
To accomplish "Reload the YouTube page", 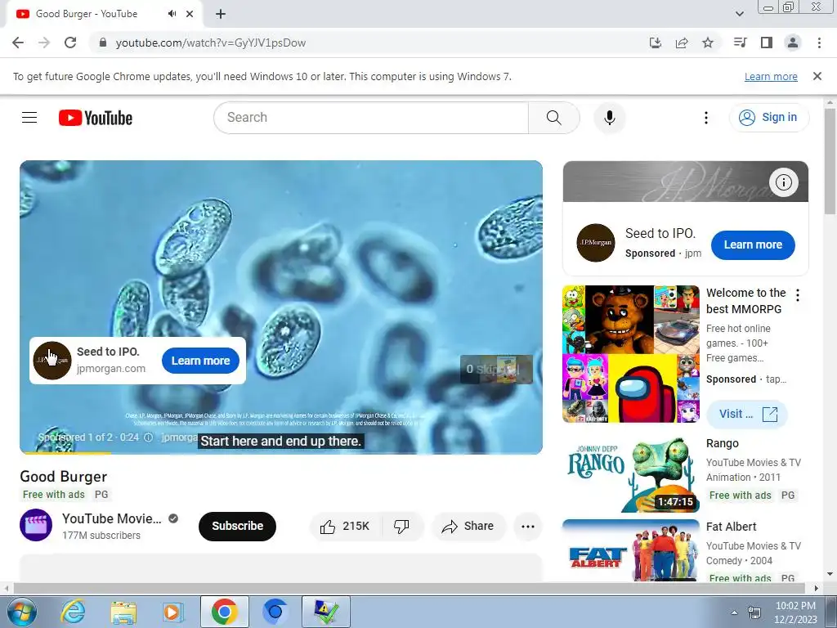I will 70,43.
